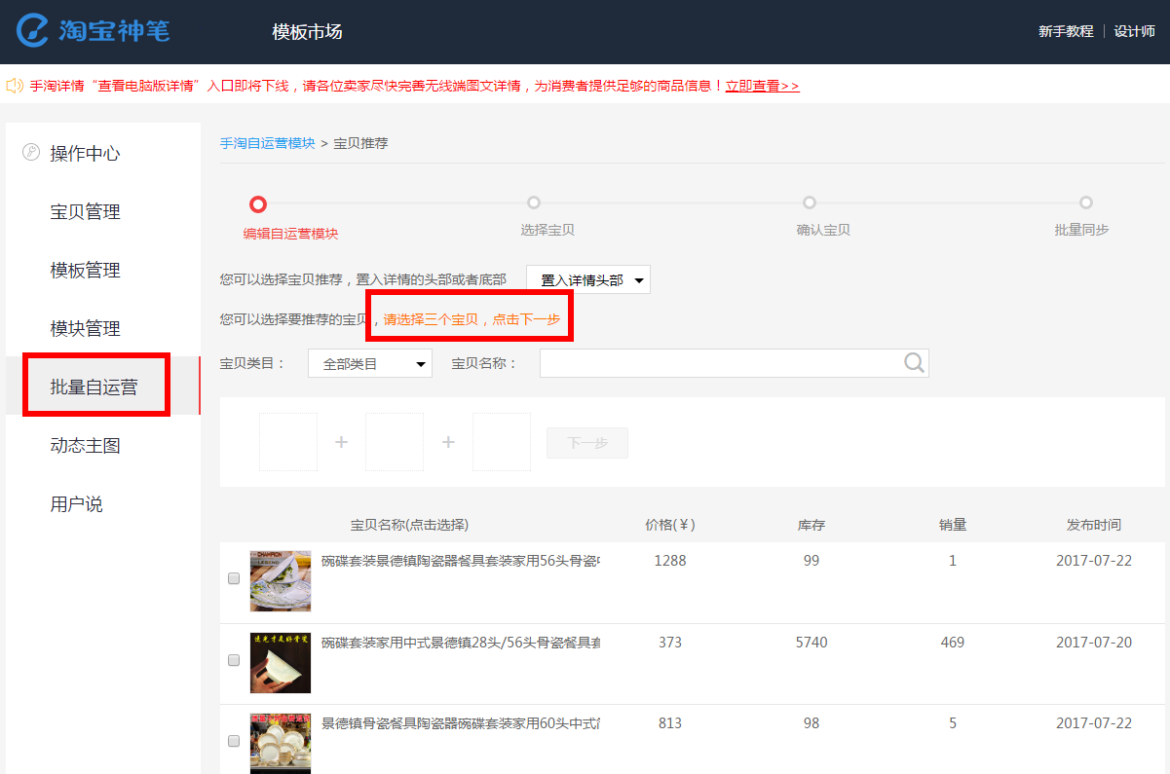Check the box for the 373 priced item

click(234, 660)
